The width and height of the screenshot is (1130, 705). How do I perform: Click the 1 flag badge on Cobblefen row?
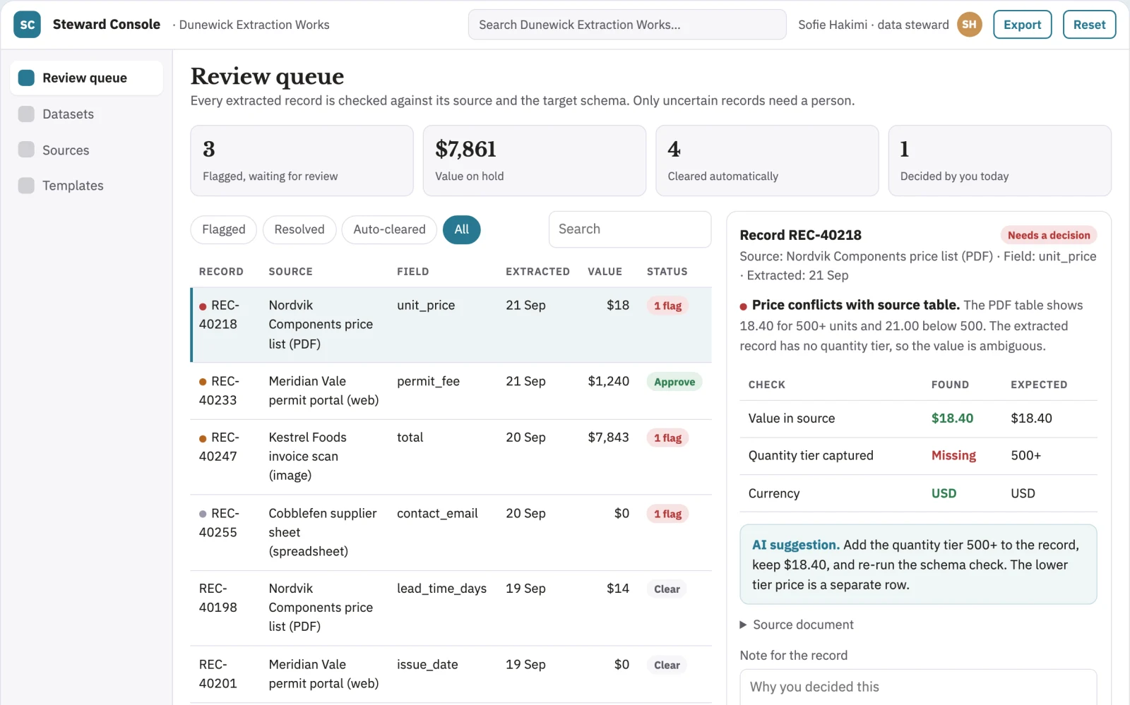(667, 514)
